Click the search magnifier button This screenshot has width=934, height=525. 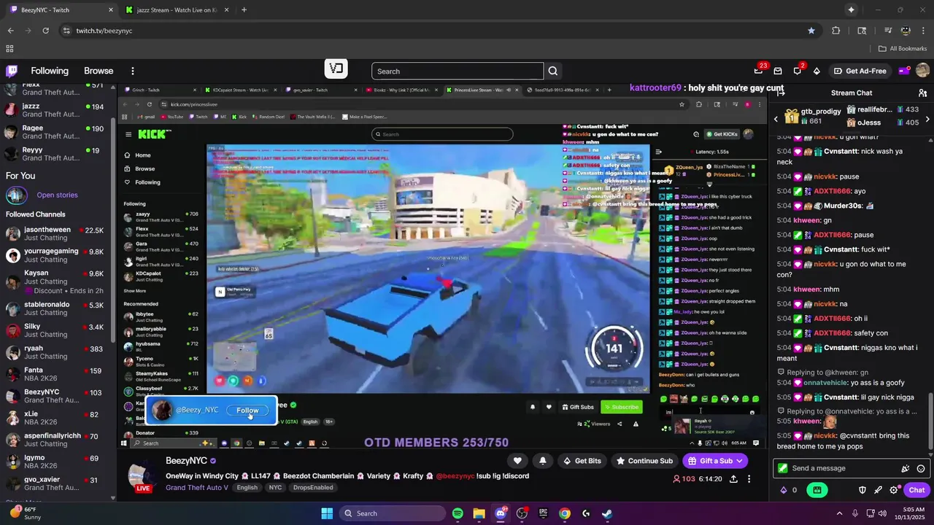click(553, 71)
